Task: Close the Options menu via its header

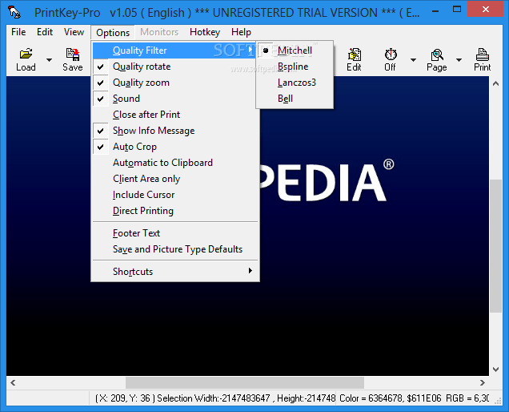Action: (113, 33)
